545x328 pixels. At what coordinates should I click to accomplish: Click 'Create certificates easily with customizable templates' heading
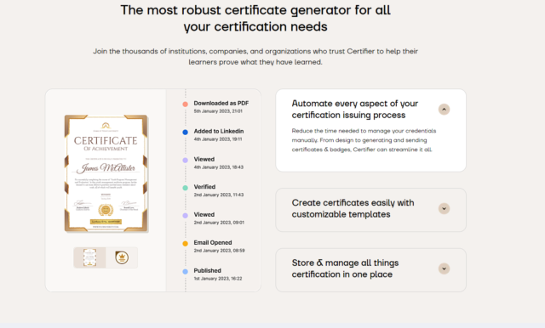point(353,208)
